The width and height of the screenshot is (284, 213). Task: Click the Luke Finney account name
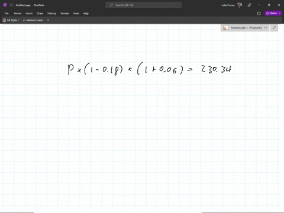[x=228, y=5]
